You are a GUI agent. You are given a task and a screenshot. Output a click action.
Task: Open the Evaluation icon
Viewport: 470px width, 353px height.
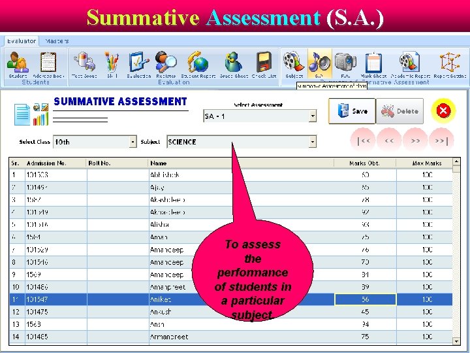click(139, 65)
